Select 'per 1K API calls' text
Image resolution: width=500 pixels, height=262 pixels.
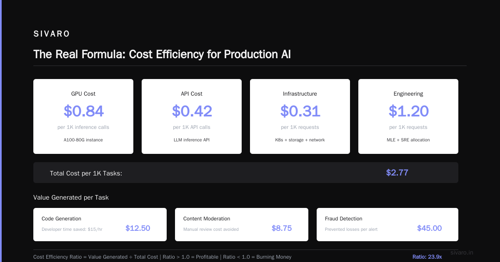[192, 127]
